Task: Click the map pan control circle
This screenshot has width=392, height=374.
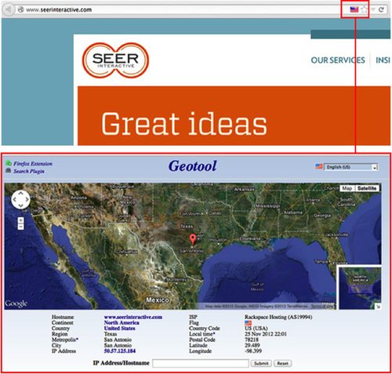Action: pyautogui.click(x=20, y=199)
